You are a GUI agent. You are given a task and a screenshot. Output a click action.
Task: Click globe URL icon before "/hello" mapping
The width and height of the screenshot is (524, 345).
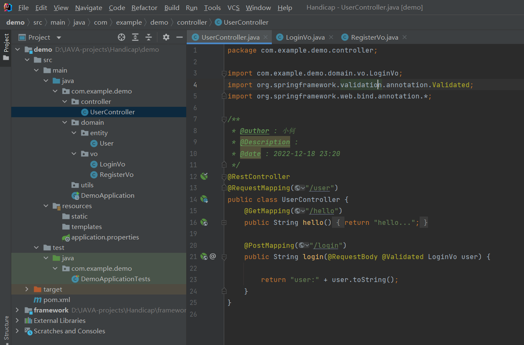299,211
